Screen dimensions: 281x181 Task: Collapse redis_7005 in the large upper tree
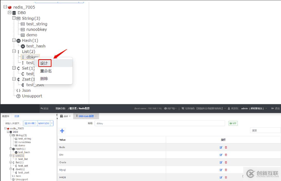coord(5,7)
